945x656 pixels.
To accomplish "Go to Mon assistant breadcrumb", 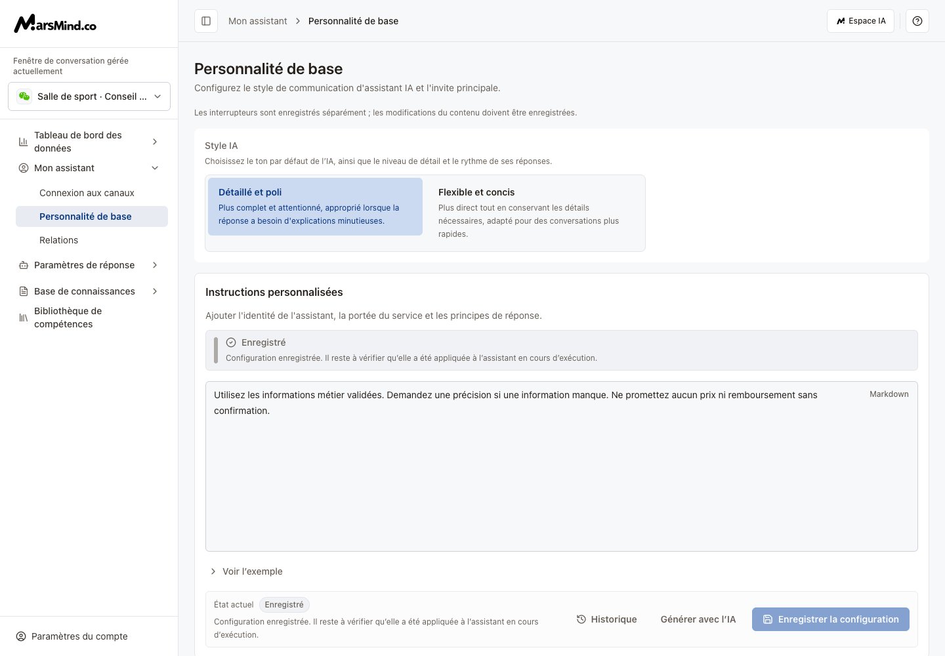I will (258, 21).
